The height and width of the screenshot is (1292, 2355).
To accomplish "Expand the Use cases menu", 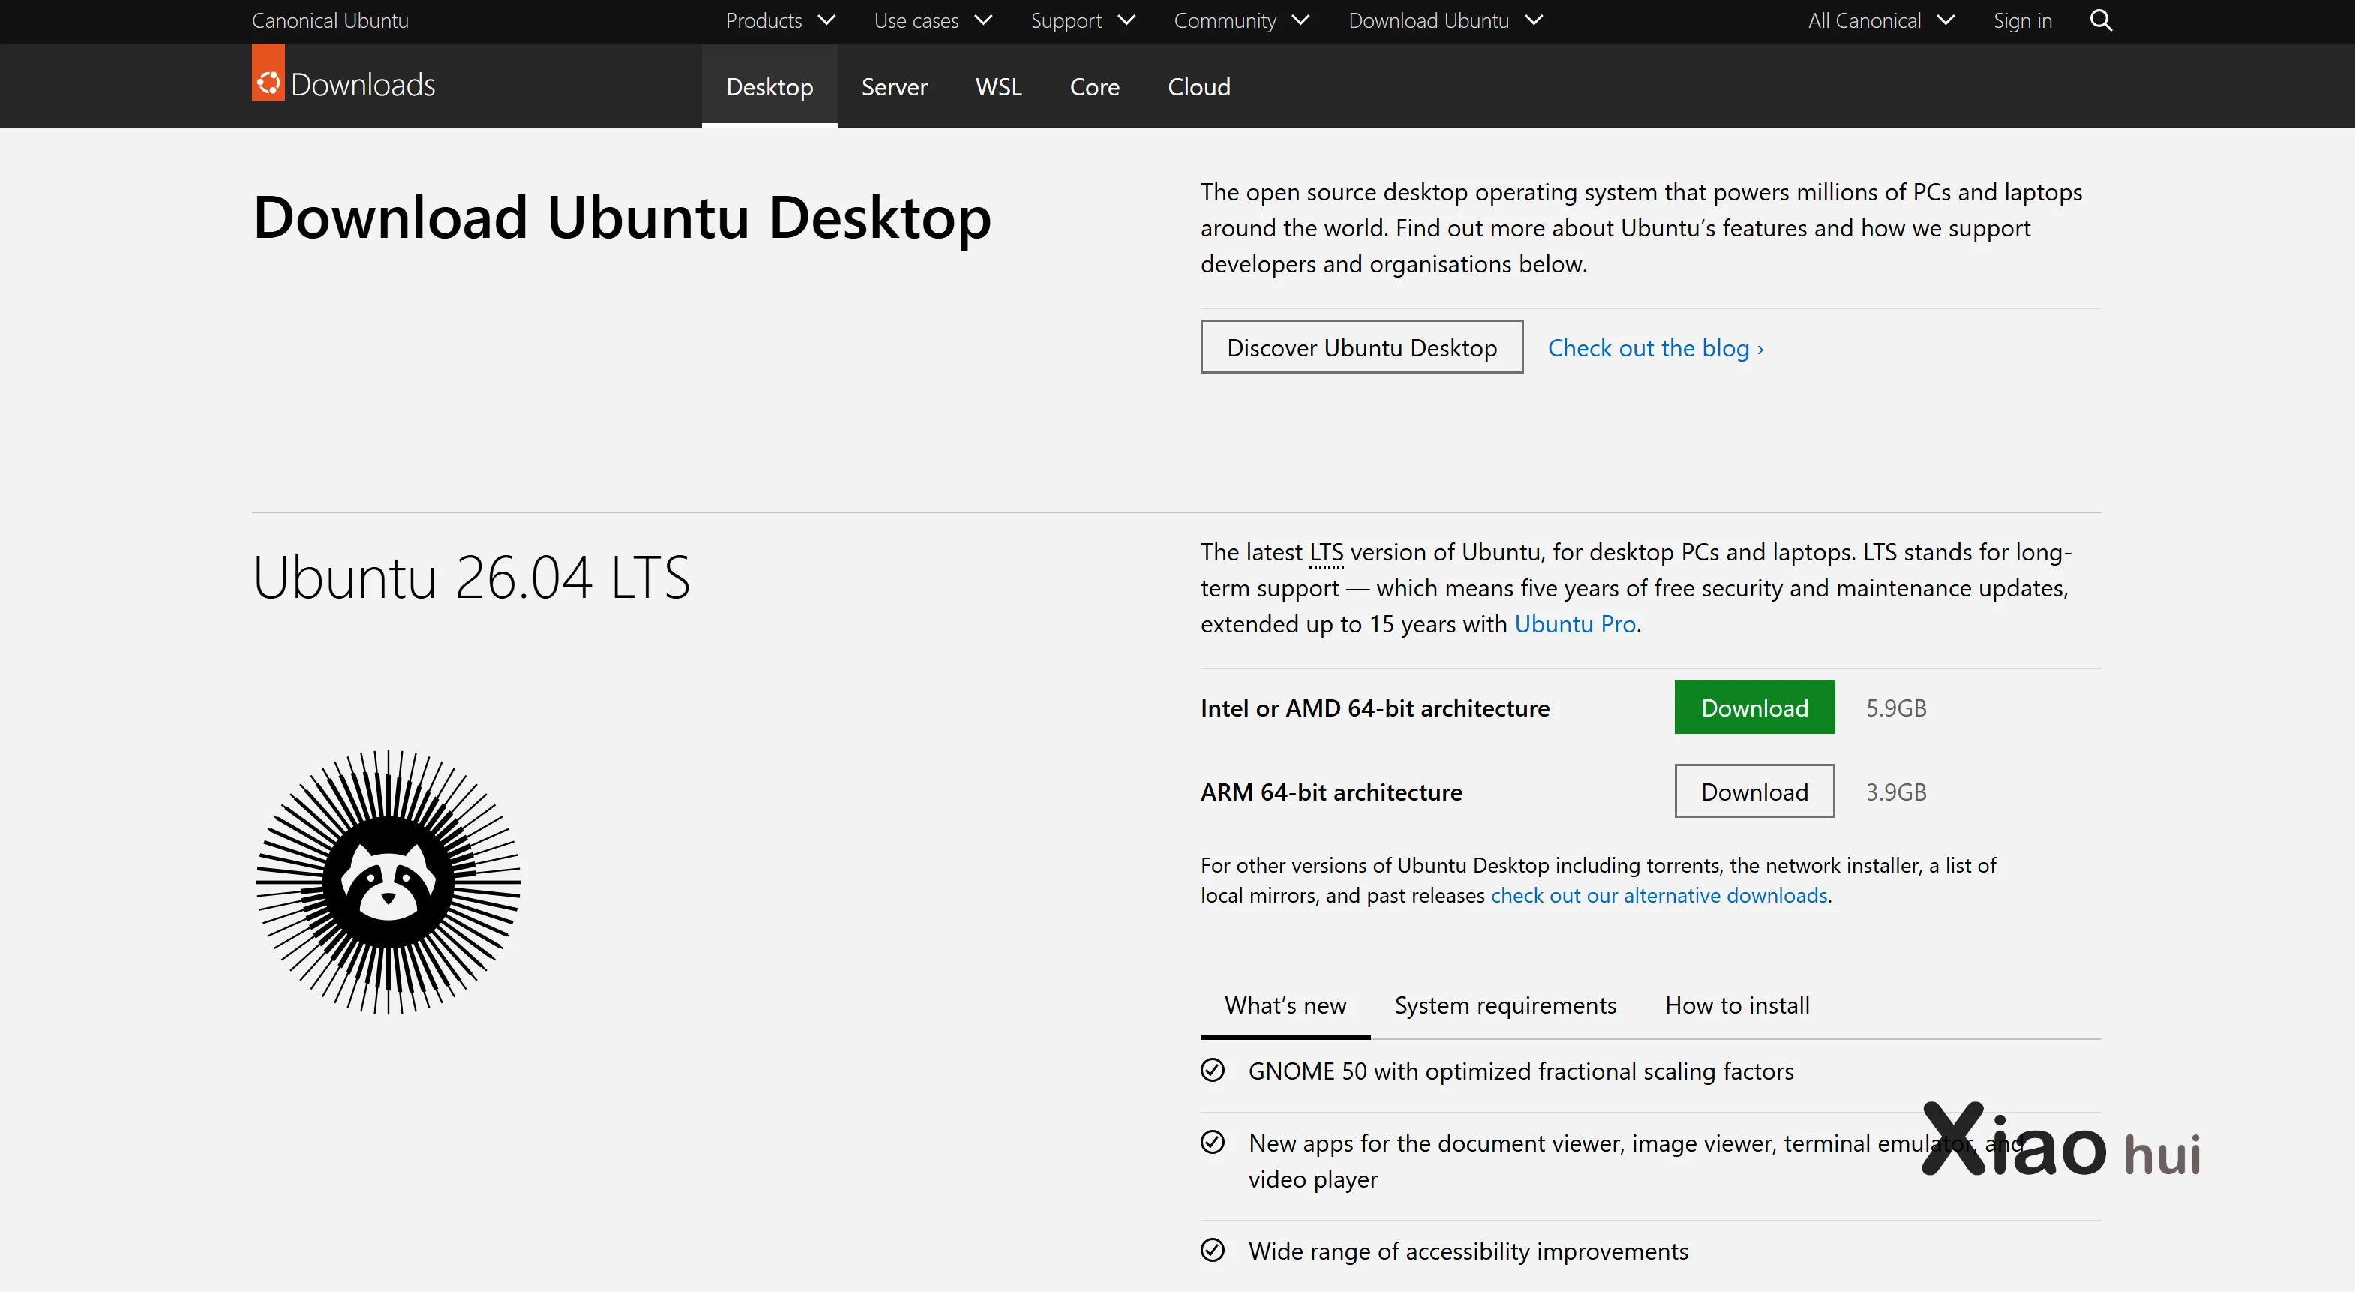I will (x=932, y=20).
